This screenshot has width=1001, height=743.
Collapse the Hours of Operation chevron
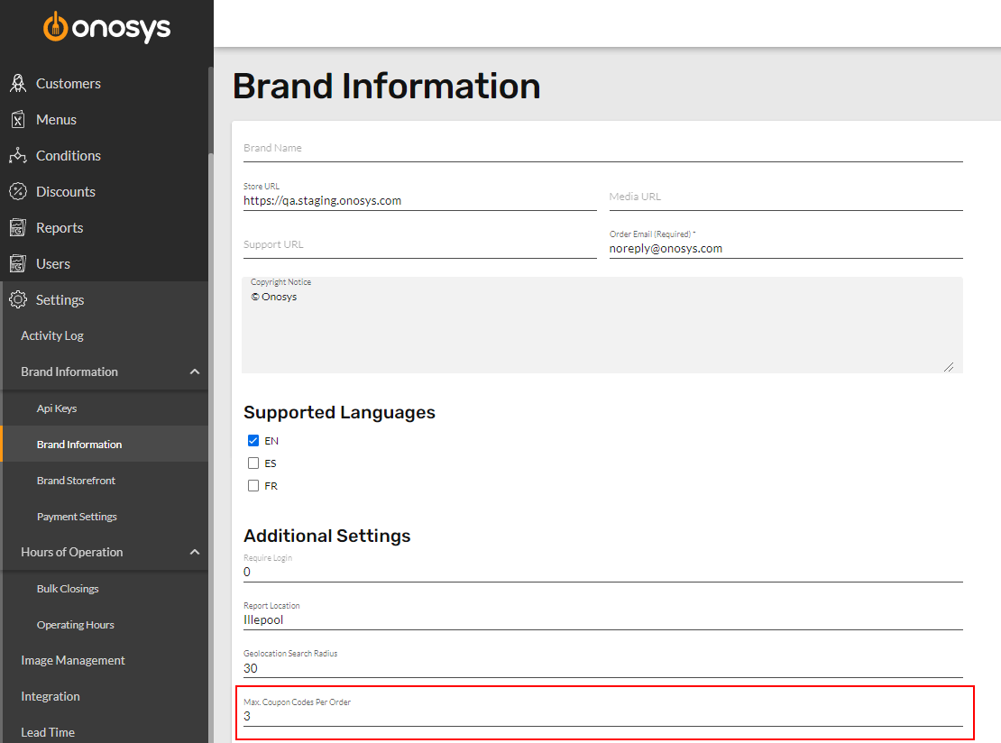pyautogui.click(x=195, y=552)
